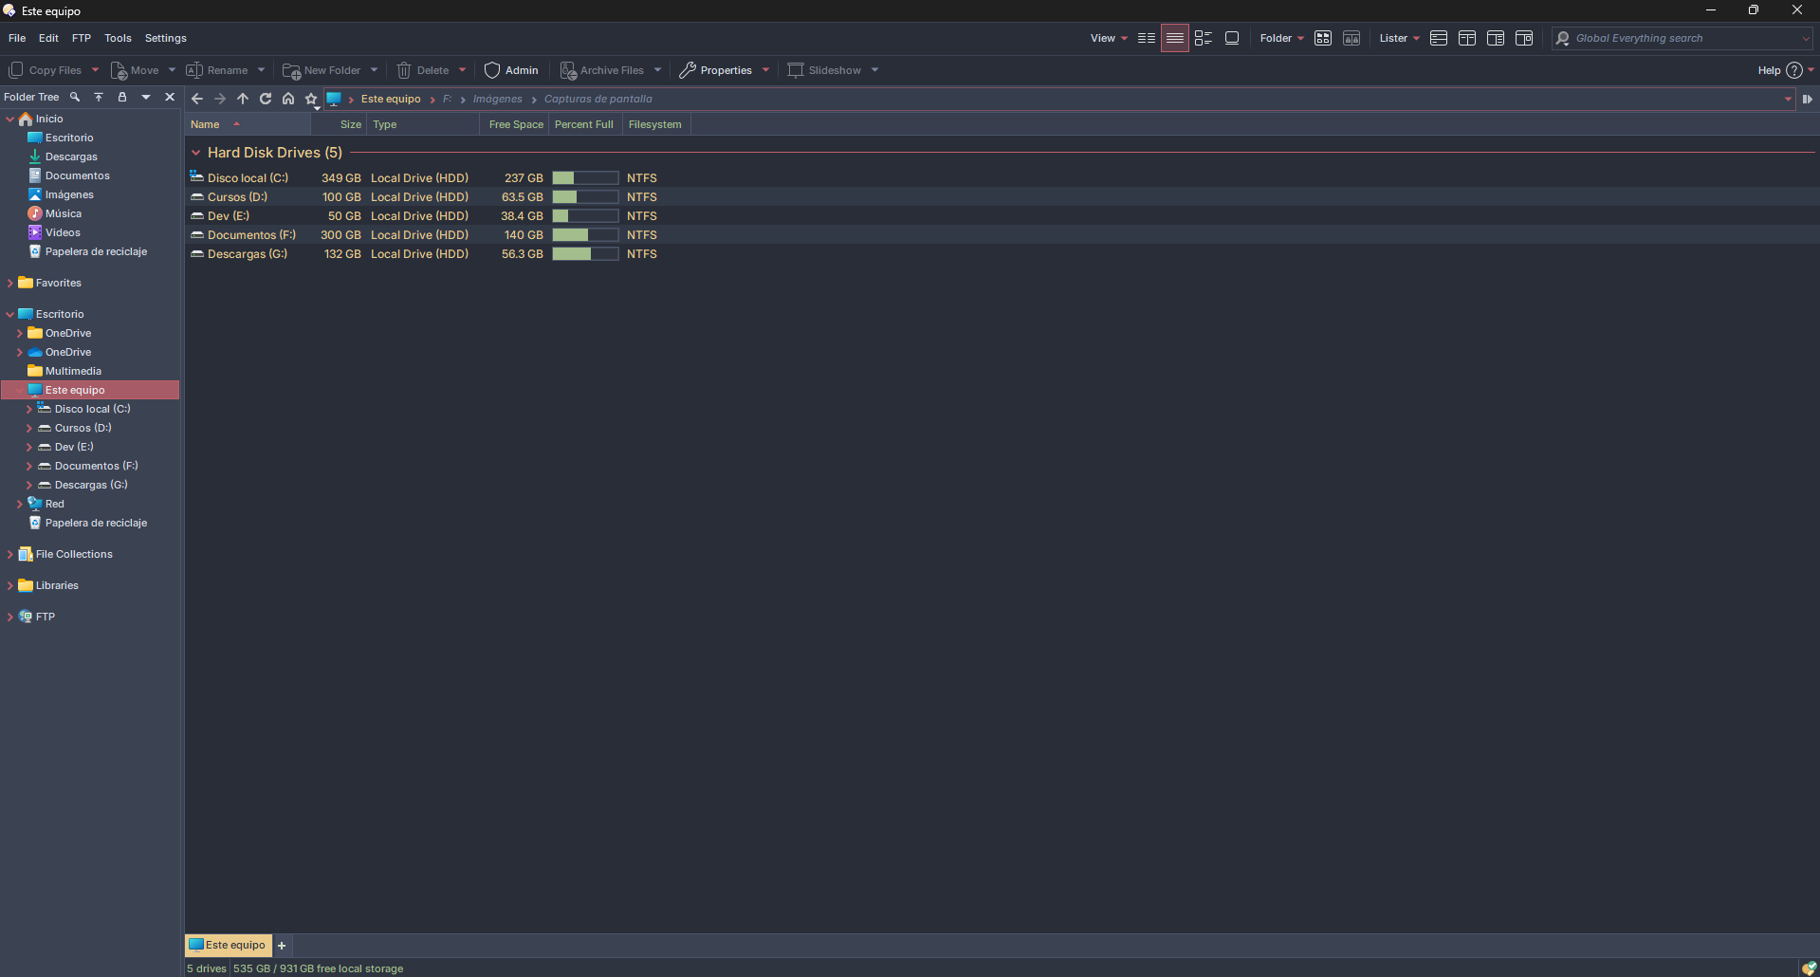Click the Admin shield icon
Screen dimensions: 1820x977
pos(492,70)
